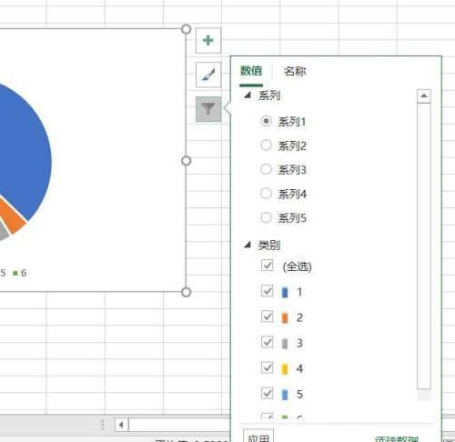Switch to the 数值 tab
Viewport: 455px width, 442px height.
(x=251, y=71)
